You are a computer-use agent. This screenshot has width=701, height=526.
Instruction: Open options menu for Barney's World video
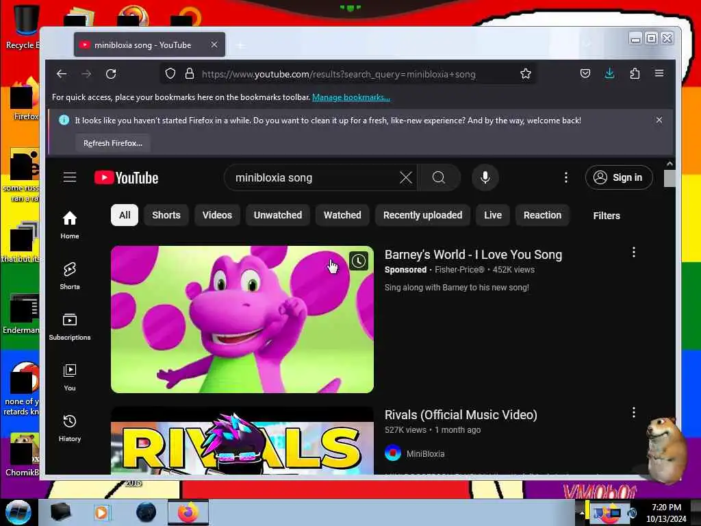633,252
